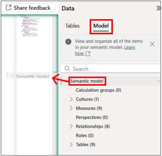This screenshot has height=156, width=162.
Task: Collapse the Data pane with double chevron
Action: click(158, 8)
